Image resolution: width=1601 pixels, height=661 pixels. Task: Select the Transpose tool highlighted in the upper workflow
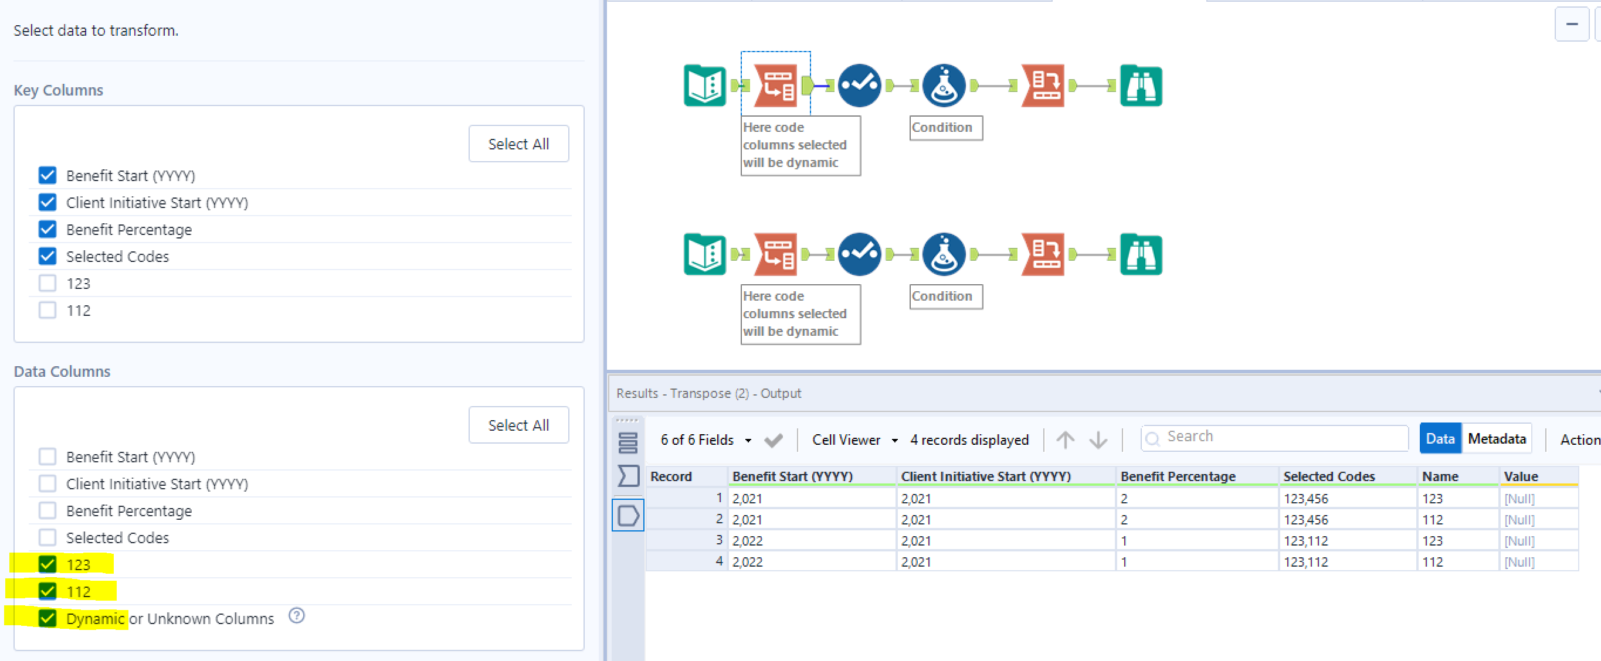775,86
